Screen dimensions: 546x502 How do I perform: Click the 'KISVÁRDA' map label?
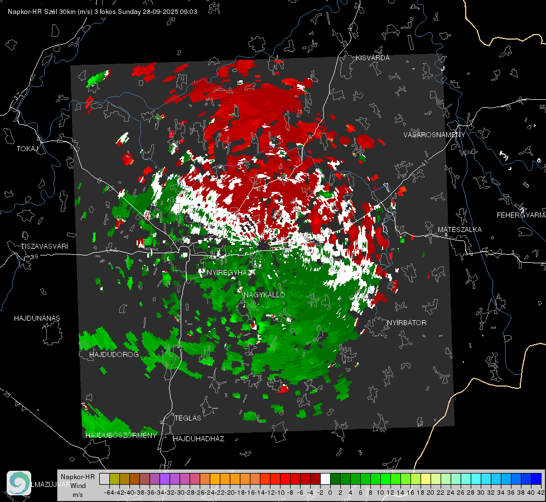[373, 58]
